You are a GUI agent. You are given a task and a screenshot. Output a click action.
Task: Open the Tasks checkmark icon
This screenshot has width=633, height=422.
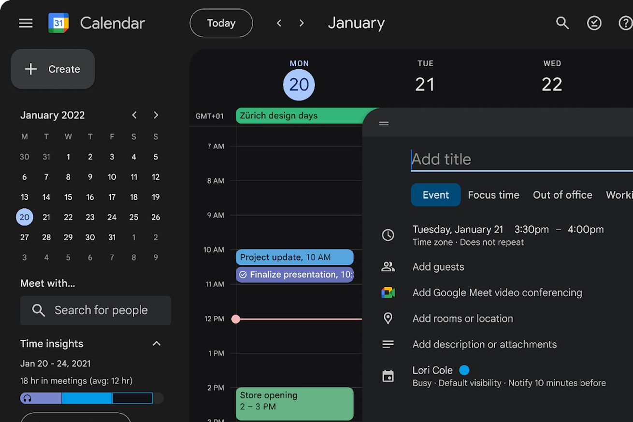point(594,23)
